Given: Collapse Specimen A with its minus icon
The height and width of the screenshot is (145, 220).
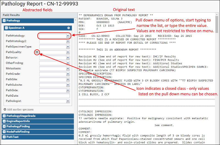Looking at the screenshot, I should pos(6,28).
